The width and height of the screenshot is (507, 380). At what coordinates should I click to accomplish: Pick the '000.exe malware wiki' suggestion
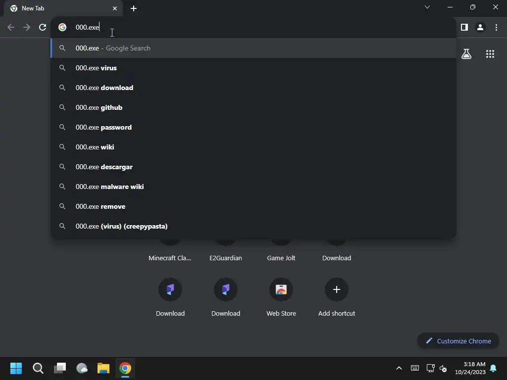coord(253,187)
